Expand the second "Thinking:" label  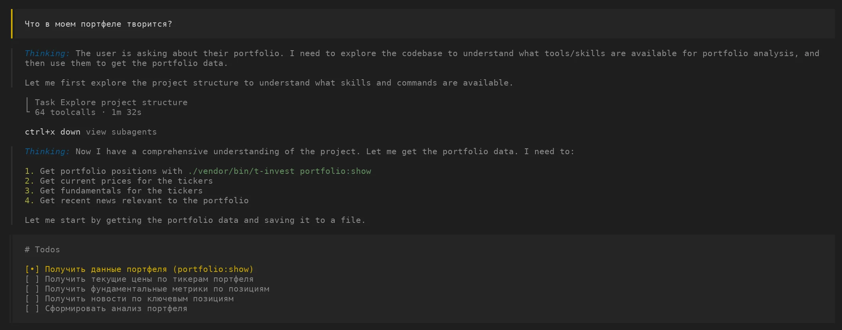(x=47, y=151)
